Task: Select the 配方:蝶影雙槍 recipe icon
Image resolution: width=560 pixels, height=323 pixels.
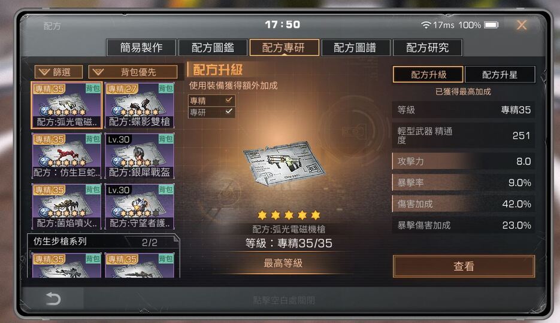Action: click(140, 105)
